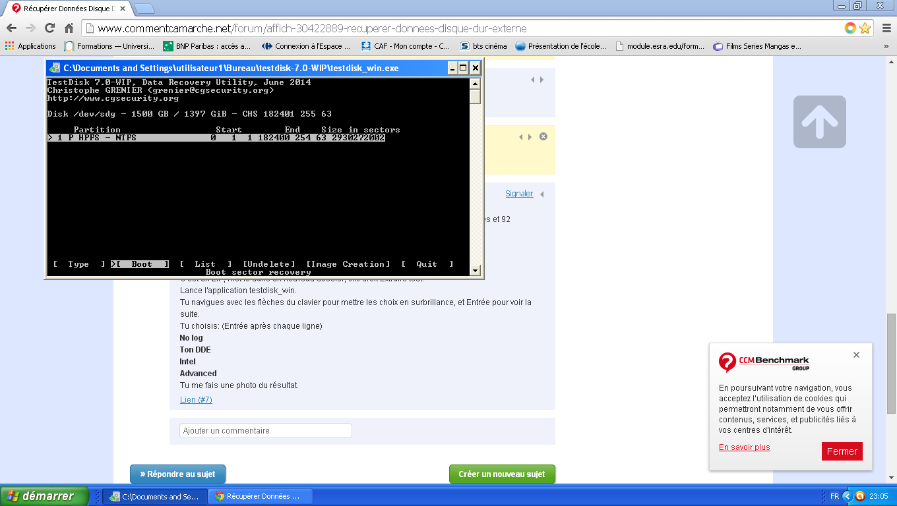Viewport: 897px width, 506px height.
Task: Open the Connexion à l'Espace bookmark
Action: [306, 46]
